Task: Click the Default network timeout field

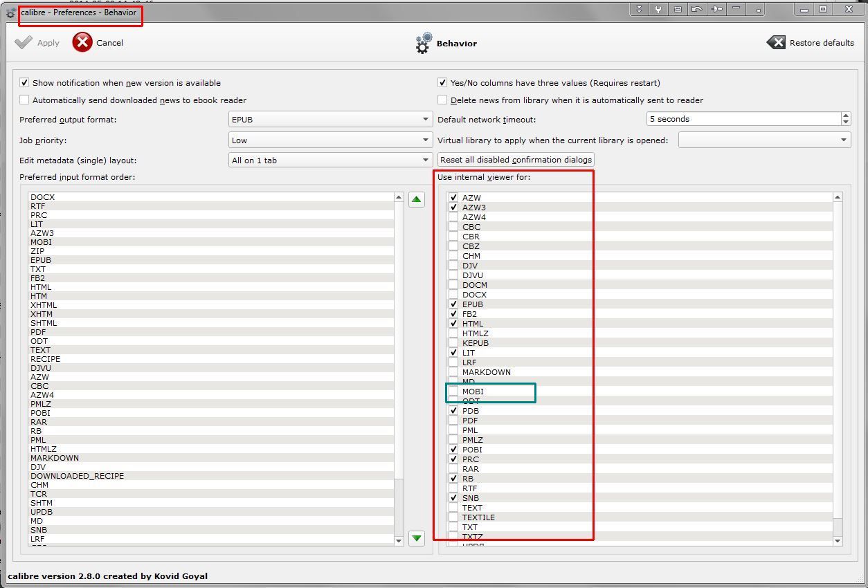Action: point(744,119)
